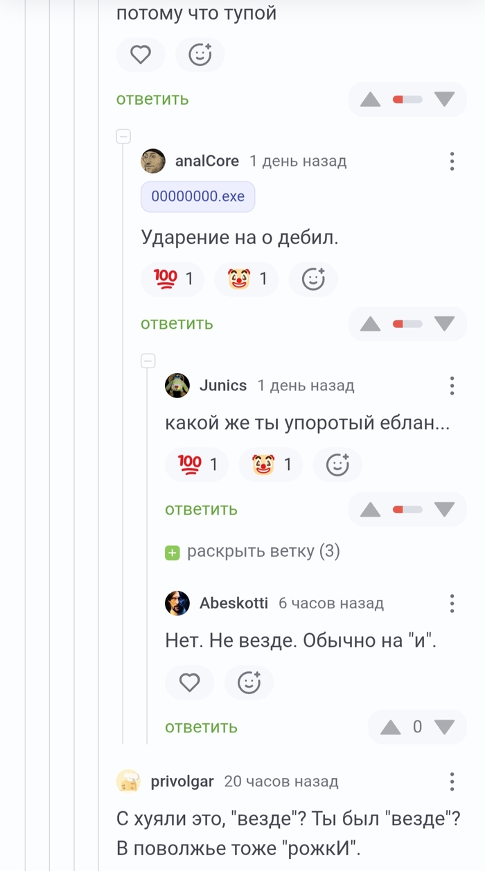The image size is (485, 871).
Task: Expand hidden branch of 3 replies
Action: point(252,552)
